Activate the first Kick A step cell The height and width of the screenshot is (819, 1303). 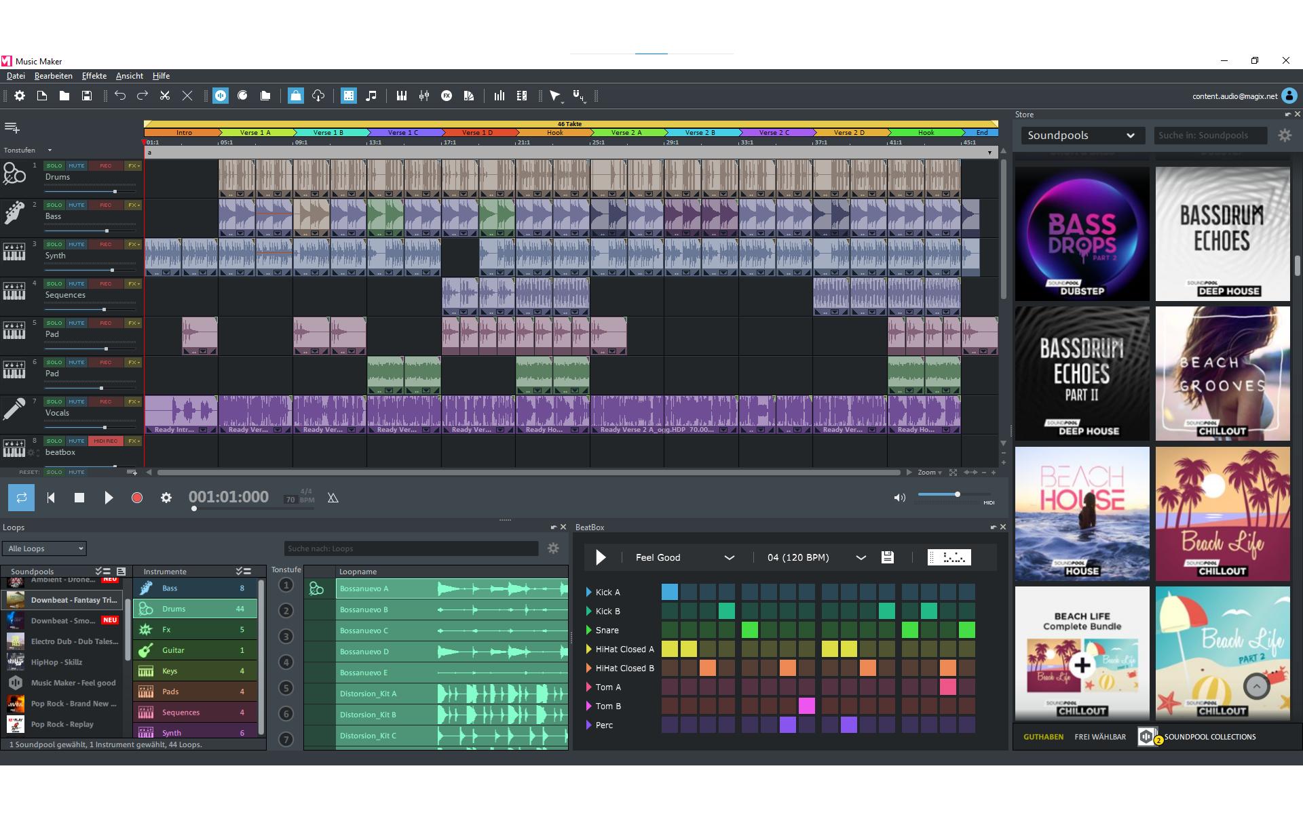669,592
